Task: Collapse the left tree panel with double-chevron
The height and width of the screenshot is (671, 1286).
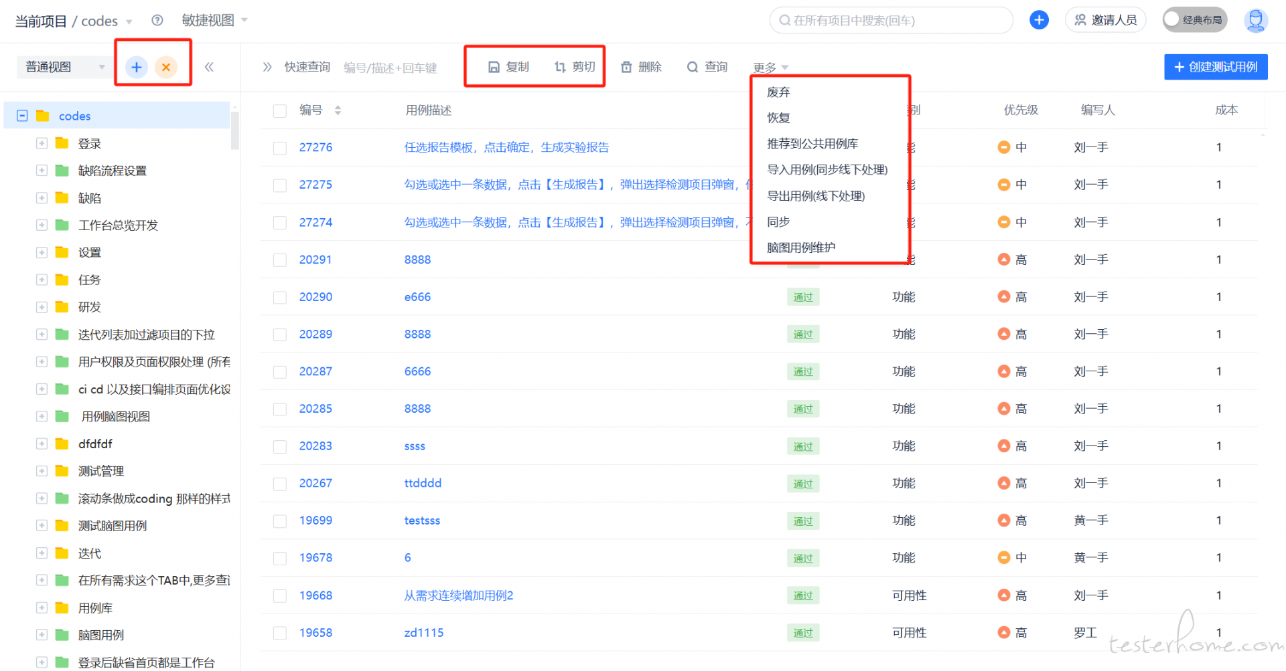Action: (209, 67)
